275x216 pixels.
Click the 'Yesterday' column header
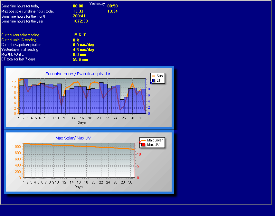pos(97,4)
